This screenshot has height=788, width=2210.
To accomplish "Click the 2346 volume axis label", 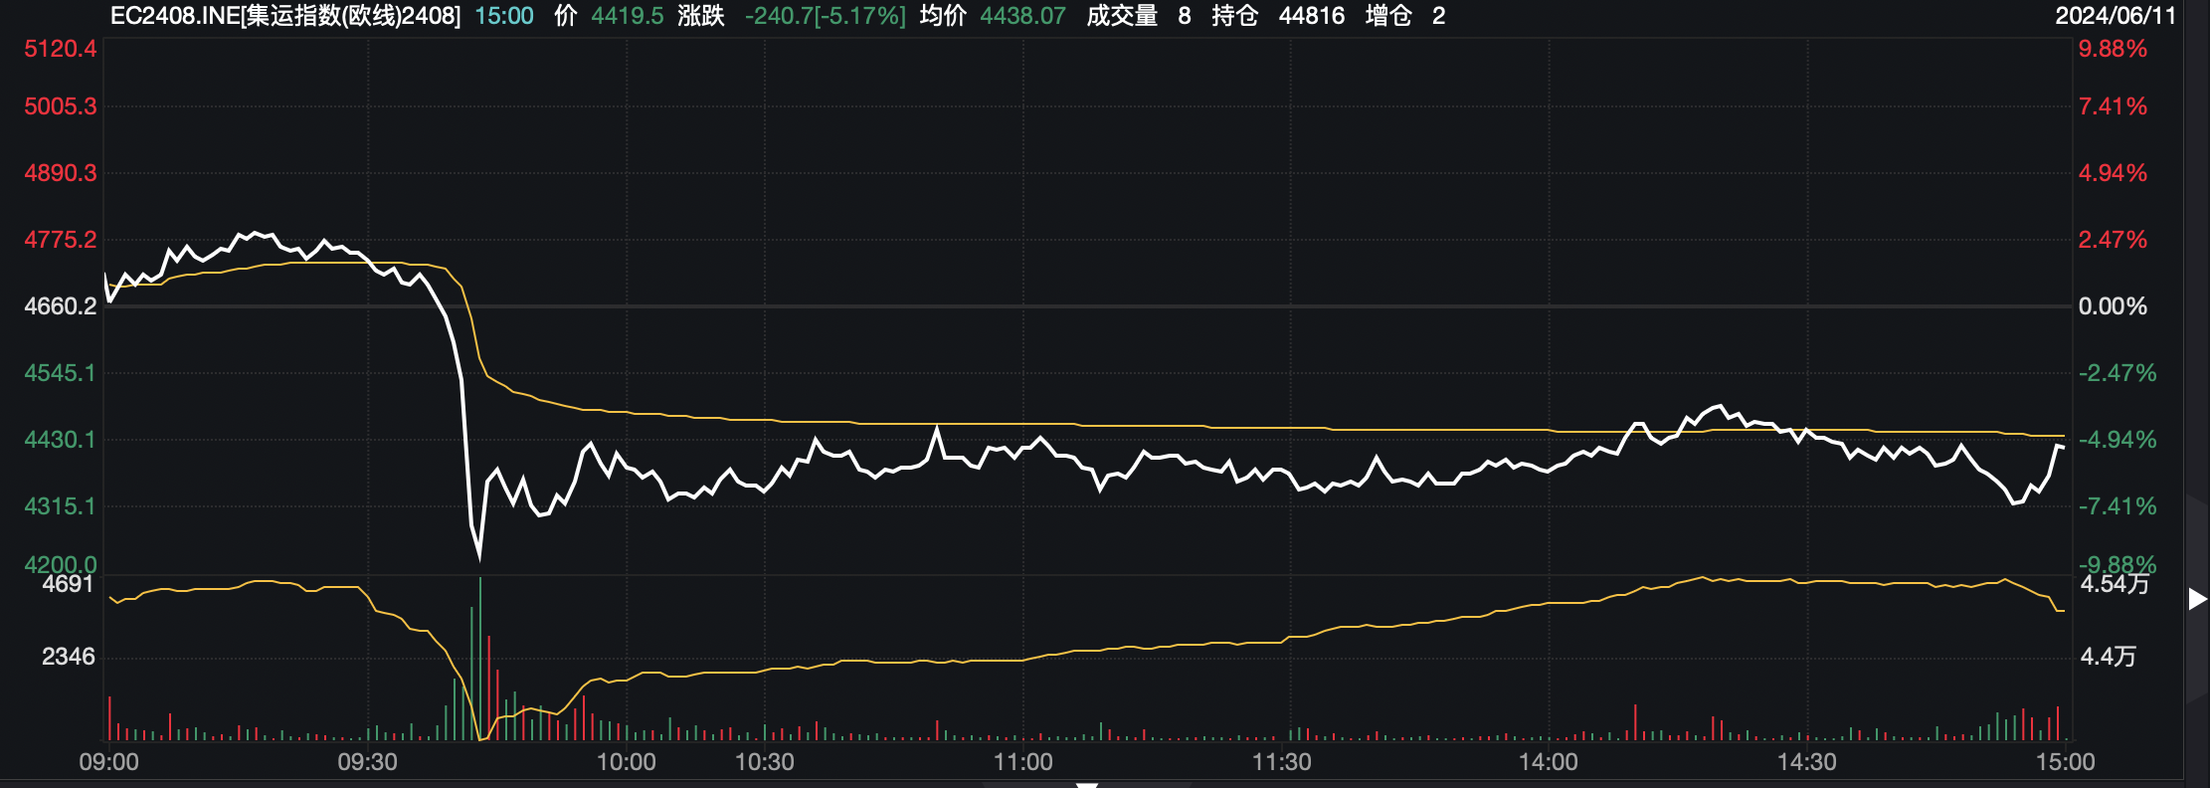I will pos(68,657).
